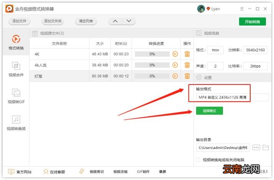Minimize the converter window
The width and height of the screenshot is (274, 180).
click(x=249, y=9)
